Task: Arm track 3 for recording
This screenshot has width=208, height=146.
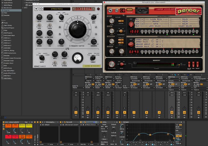Action: coord(98,118)
